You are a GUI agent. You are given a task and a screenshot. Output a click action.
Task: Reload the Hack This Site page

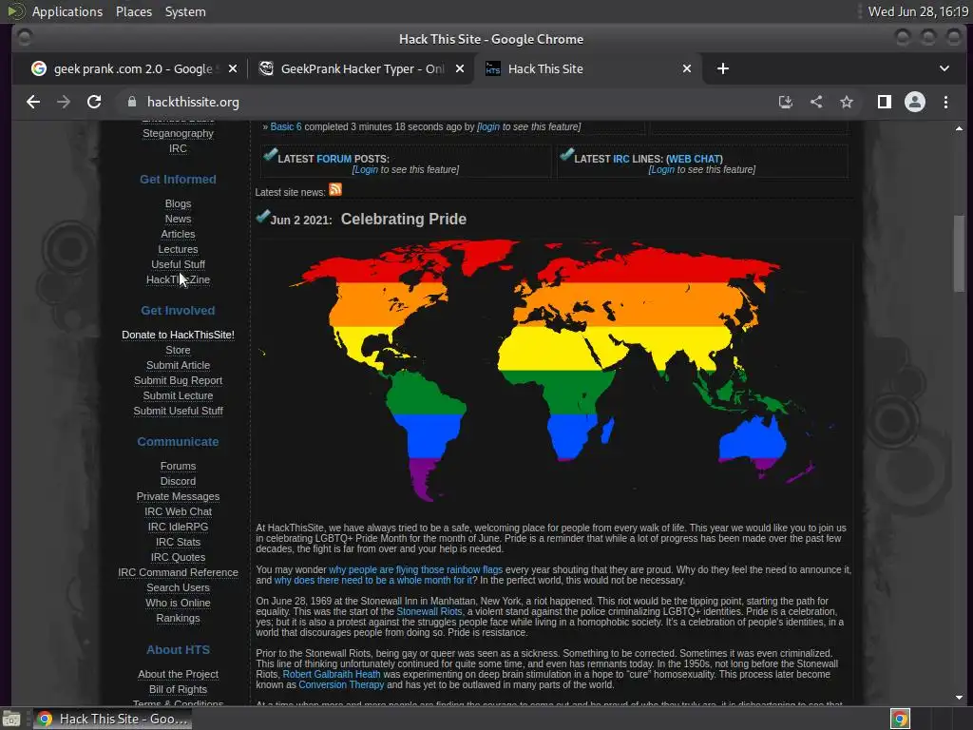pos(94,102)
